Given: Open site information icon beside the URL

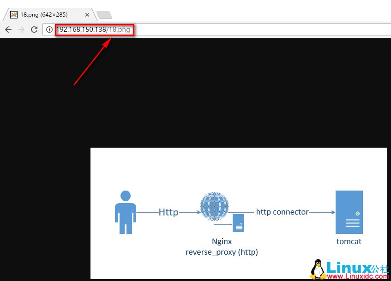Looking at the screenshot, I should click(50, 30).
